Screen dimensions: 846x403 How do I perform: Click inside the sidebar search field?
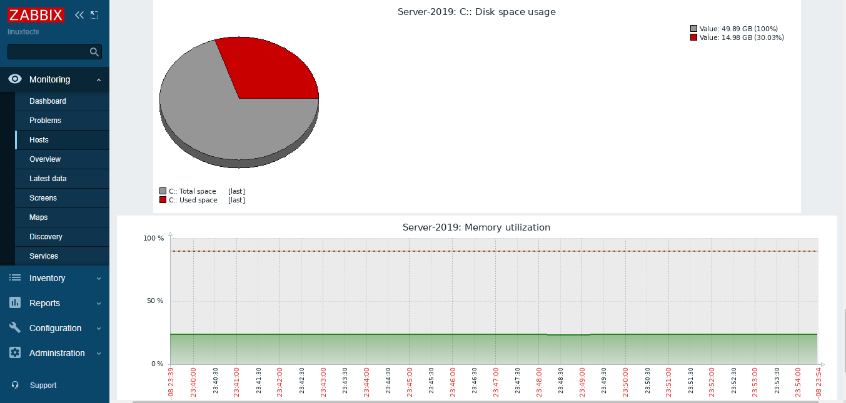coord(50,52)
